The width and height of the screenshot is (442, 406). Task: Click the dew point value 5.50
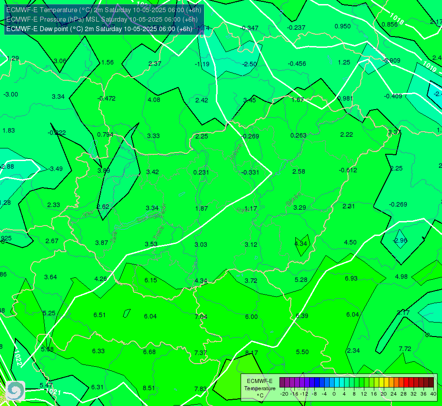pyautogui.click(x=302, y=351)
